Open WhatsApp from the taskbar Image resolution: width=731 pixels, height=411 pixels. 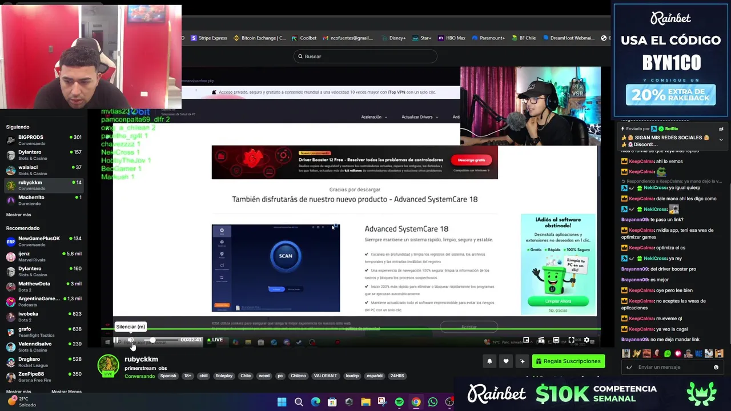[x=432, y=402]
